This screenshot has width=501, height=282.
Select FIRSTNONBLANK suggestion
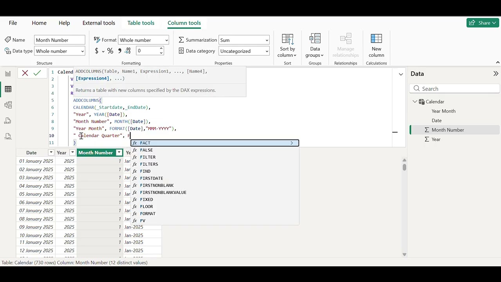(x=215, y=185)
